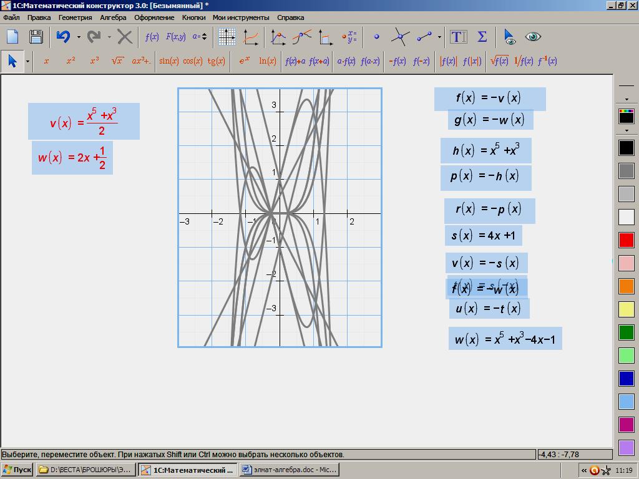Select the segment drawing tool
Screen dimensions: 639x479
424,37
